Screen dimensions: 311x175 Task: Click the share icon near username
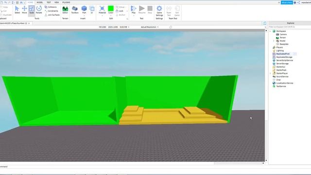coord(299,2)
